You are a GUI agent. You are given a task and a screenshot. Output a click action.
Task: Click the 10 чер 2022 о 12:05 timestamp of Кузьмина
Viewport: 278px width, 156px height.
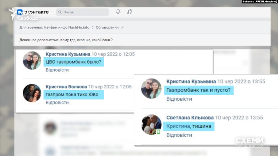click(113, 54)
